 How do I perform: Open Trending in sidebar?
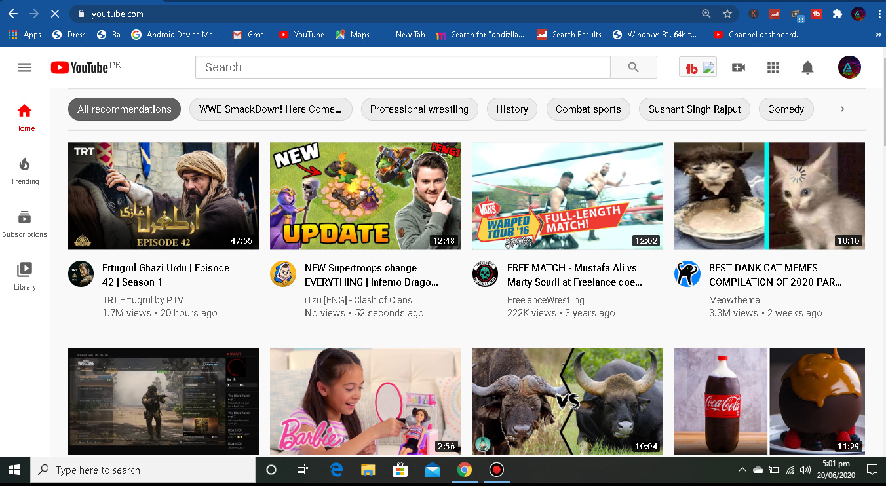(x=25, y=172)
